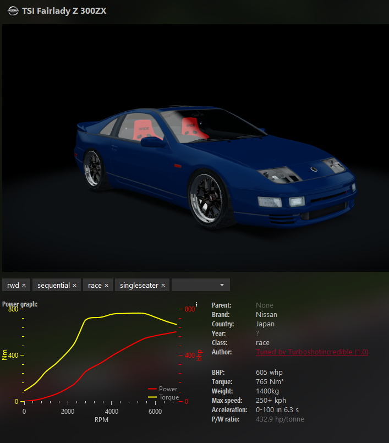Click the Country value Japan
389x443 pixels.
265,324
